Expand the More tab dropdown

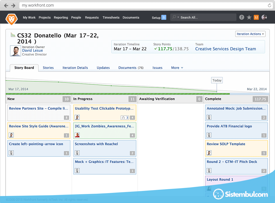point(177,68)
